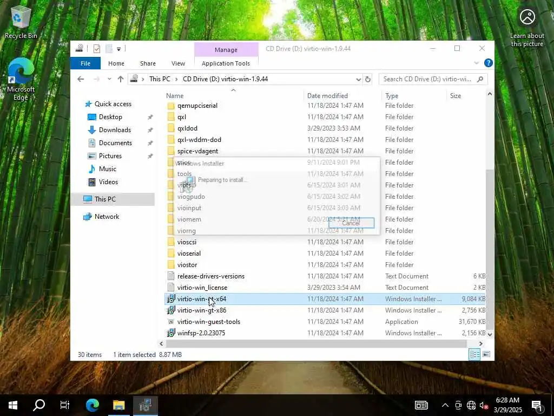Open Music in the navigation pane
The image size is (554, 416).
pyautogui.click(x=108, y=169)
